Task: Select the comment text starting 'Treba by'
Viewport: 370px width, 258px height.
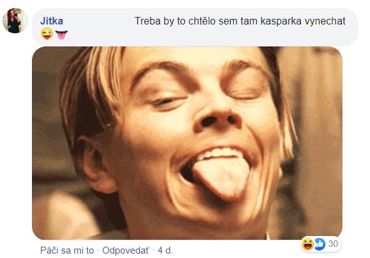Action: tap(240, 21)
